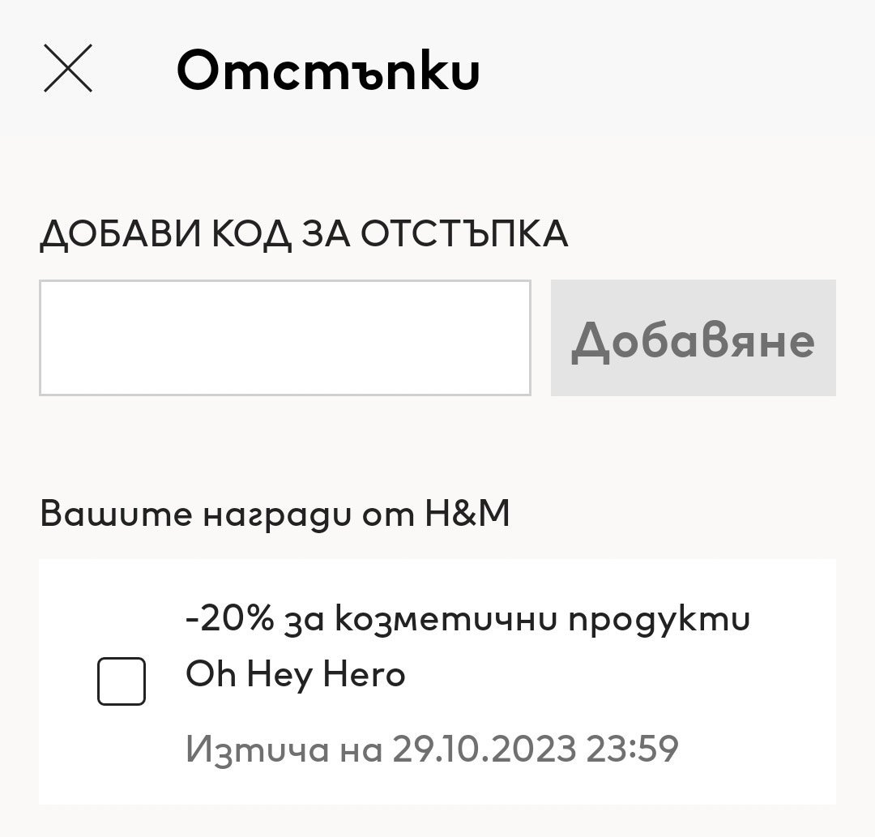Click the Oh Hey Hero reward name
875x837 pixels.
295,674
